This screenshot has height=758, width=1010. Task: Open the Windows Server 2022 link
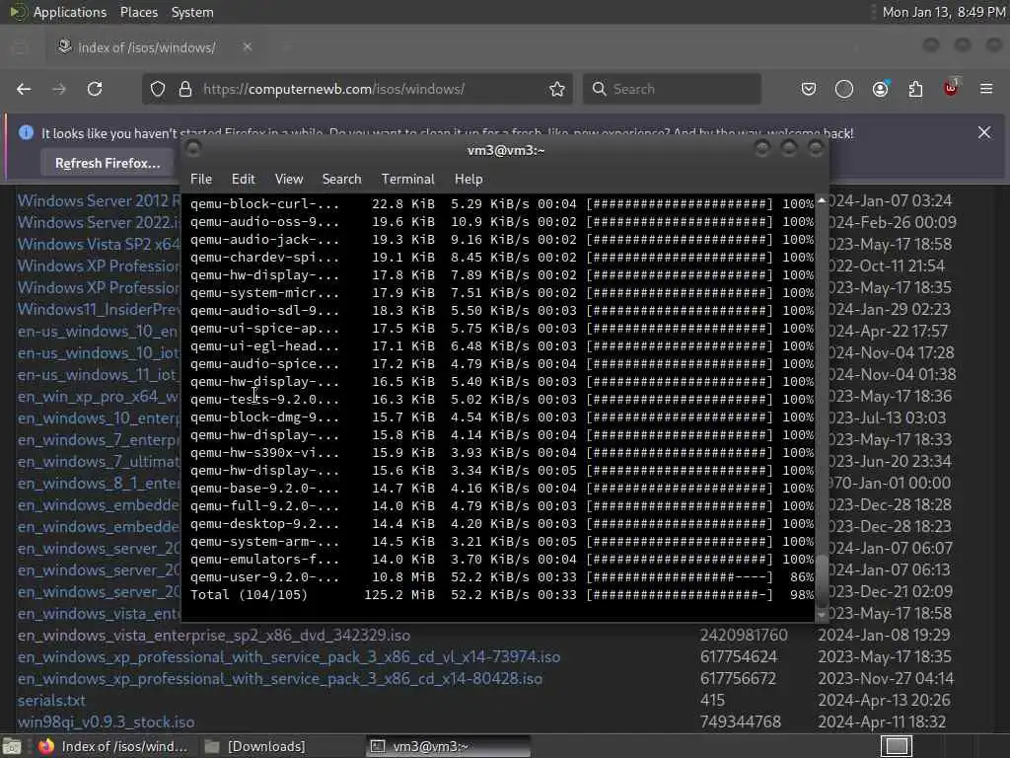[x=100, y=222]
